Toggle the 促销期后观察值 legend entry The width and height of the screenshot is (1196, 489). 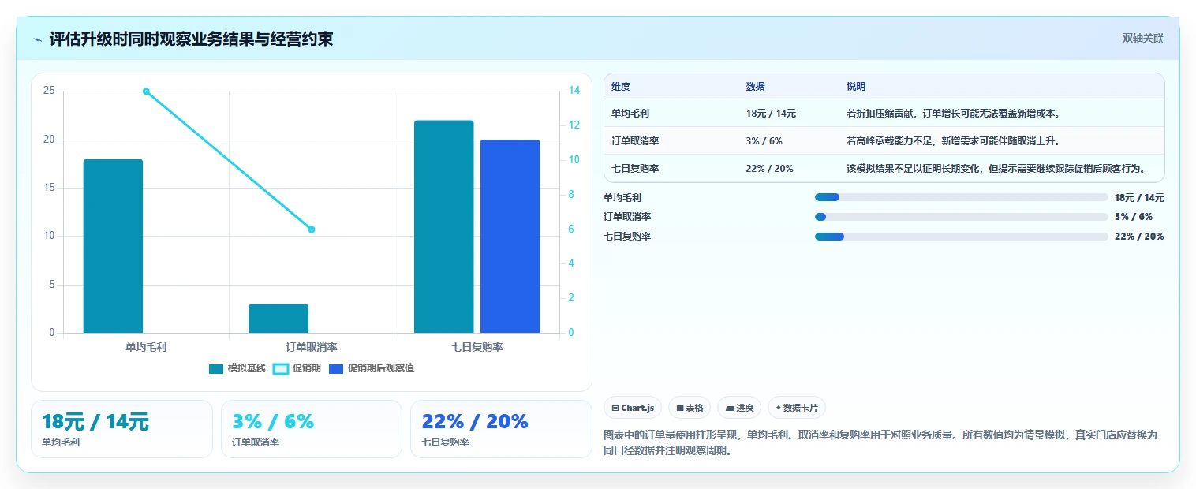pos(372,368)
